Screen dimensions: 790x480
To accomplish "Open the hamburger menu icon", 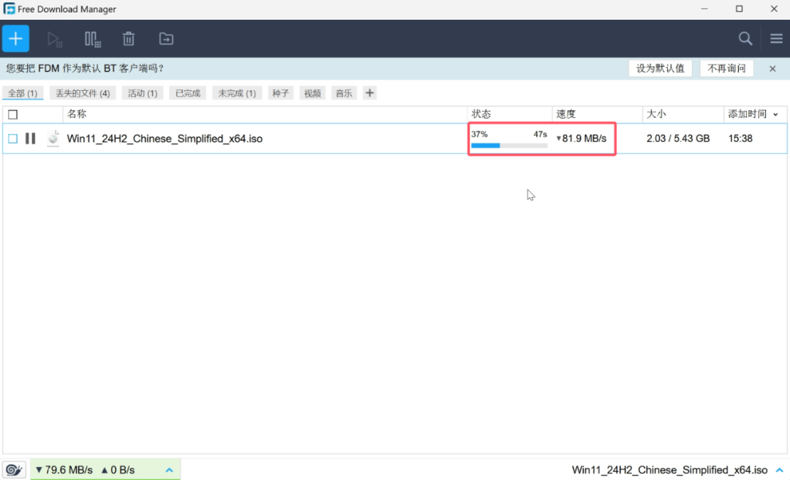I will 775,38.
